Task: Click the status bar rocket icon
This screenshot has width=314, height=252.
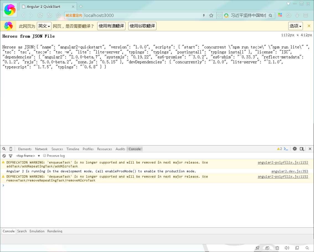Action: [258, 248]
